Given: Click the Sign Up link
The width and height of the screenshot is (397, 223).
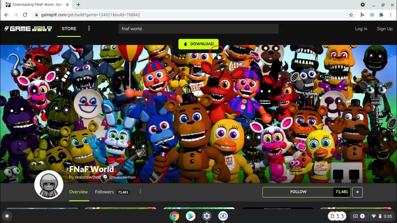Looking at the screenshot, I should point(385,28).
